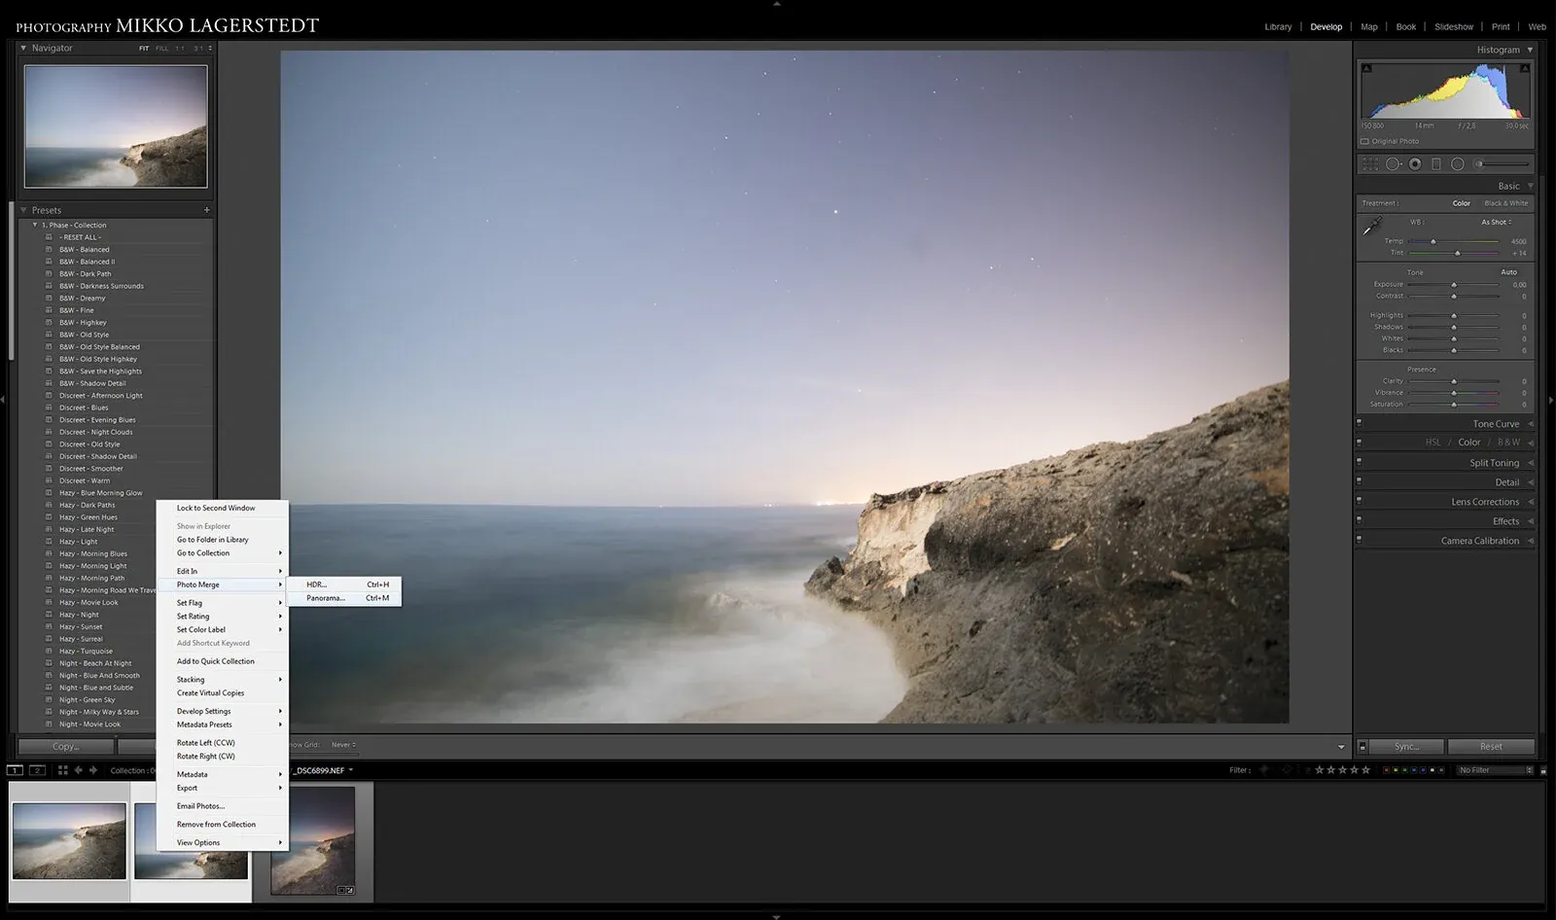Click the Sync button
This screenshot has width=1556, height=920.
pyautogui.click(x=1404, y=746)
